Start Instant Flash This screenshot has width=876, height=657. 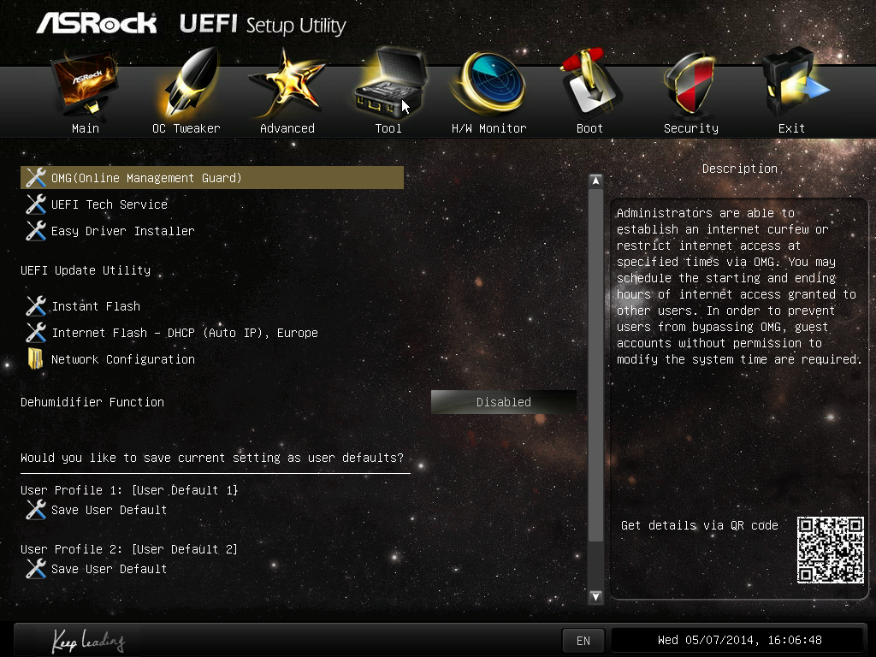(x=96, y=306)
